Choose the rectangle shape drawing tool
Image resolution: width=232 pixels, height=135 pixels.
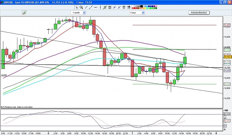(105, 7)
